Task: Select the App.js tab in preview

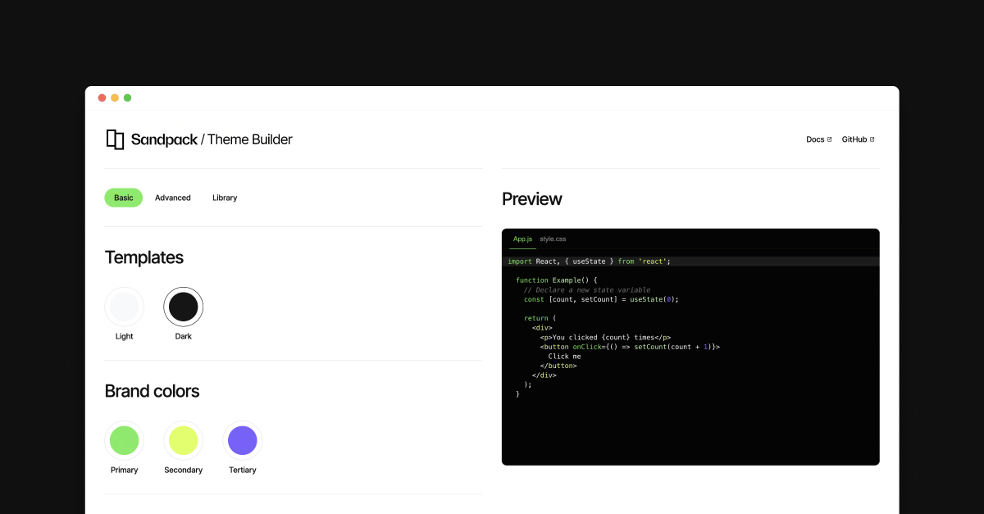Action: [522, 239]
